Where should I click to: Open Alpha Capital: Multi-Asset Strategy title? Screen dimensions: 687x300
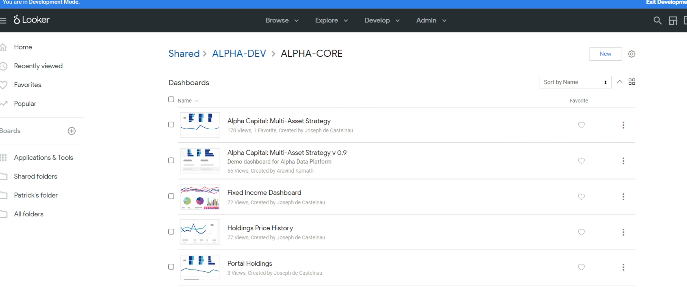click(279, 121)
